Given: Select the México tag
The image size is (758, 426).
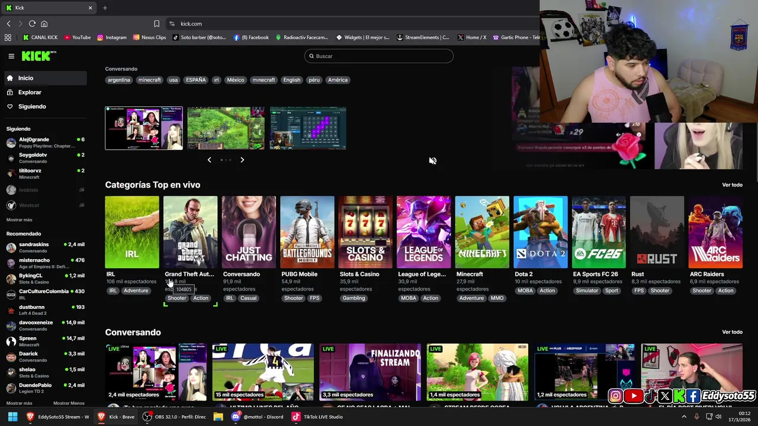Looking at the screenshot, I should tap(236, 80).
